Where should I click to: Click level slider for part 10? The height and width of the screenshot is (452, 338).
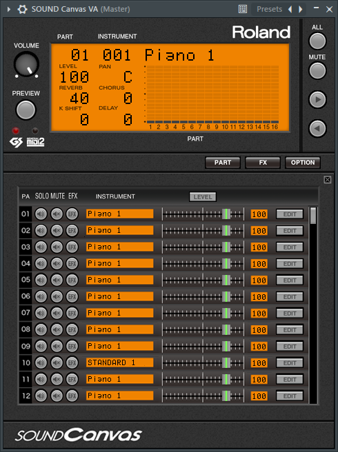point(203,362)
